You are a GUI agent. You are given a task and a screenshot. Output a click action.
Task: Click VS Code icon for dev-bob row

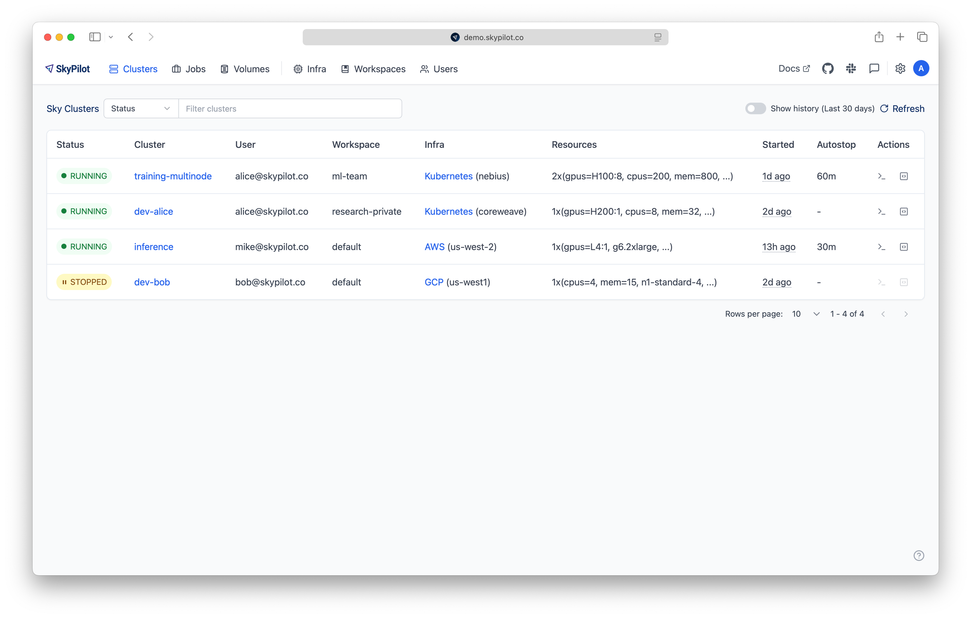click(x=904, y=282)
